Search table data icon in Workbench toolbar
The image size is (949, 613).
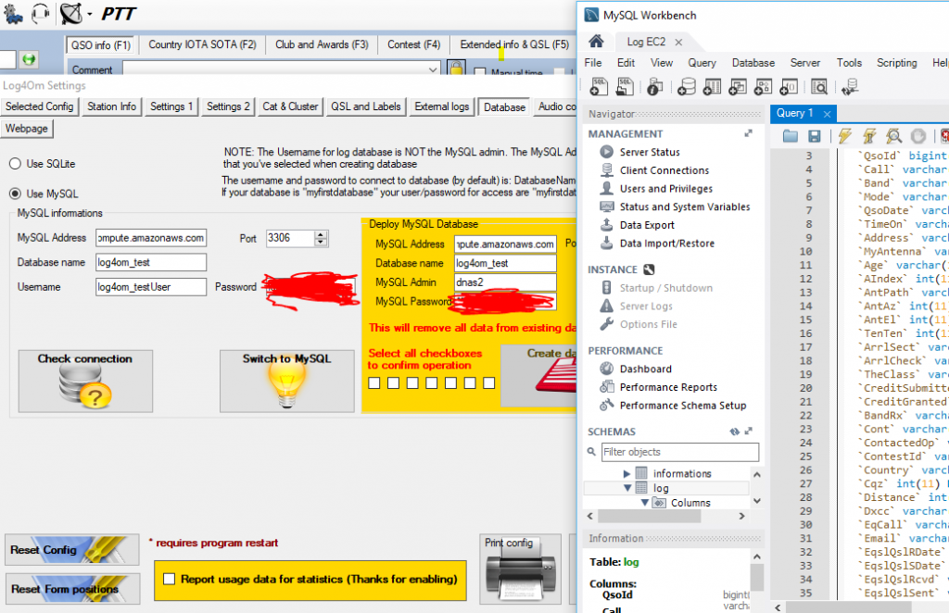819,87
